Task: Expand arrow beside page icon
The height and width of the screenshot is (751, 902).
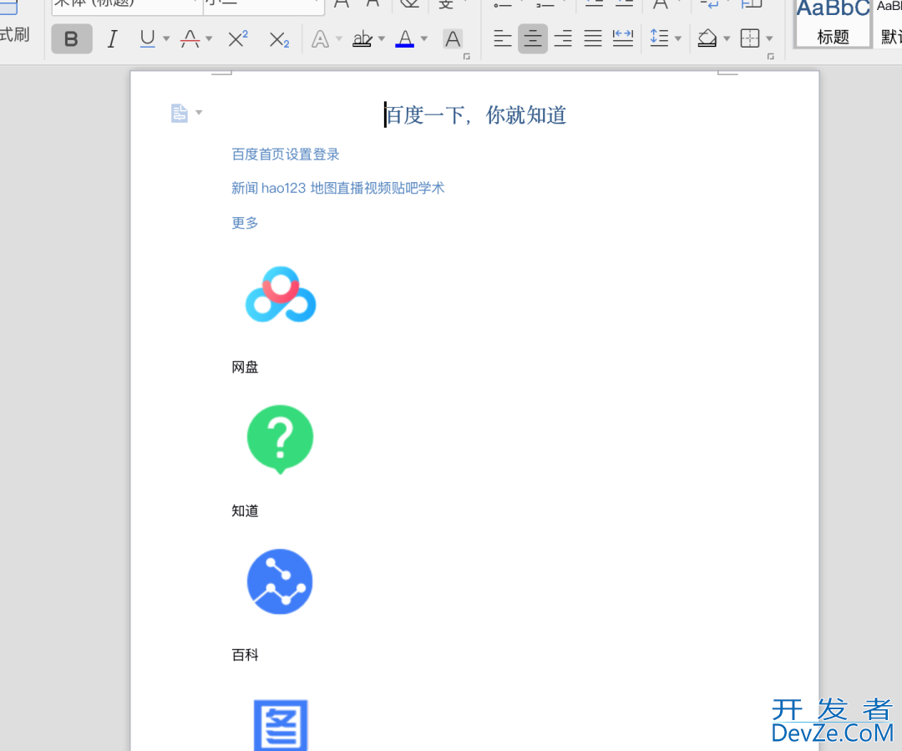Action: [x=199, y=112]
